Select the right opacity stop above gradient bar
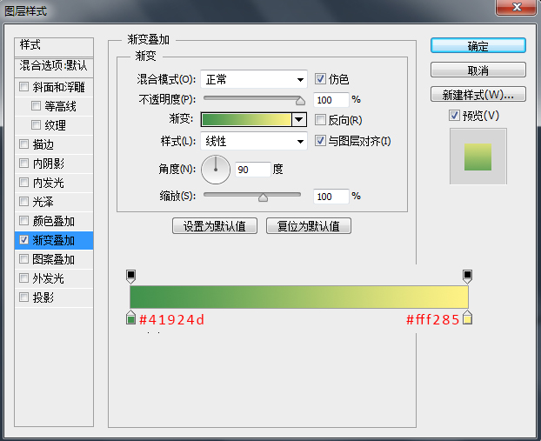Screen dimensions: 541x441 pos(467,277)
